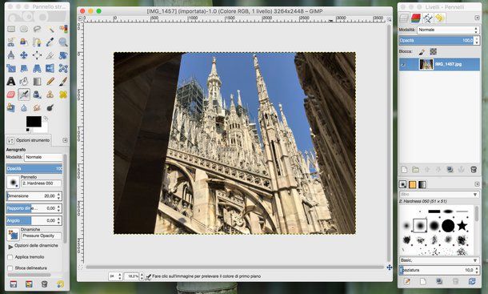Image resolution: width=488 pixels, height=294 pixels.
Task: Select the Perspective tool
Action: 37,68
